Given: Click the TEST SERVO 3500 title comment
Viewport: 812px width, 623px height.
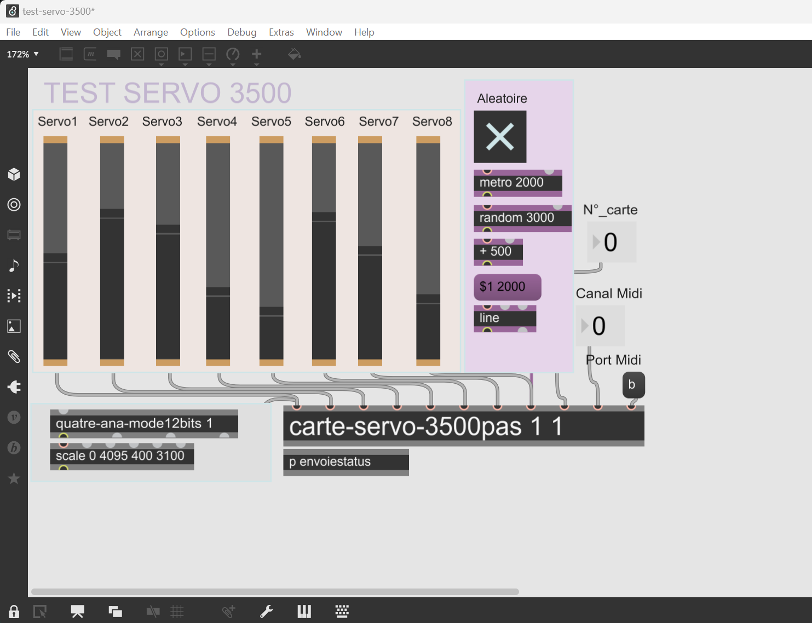Looking at the screenshot, I should click(168, 93).
